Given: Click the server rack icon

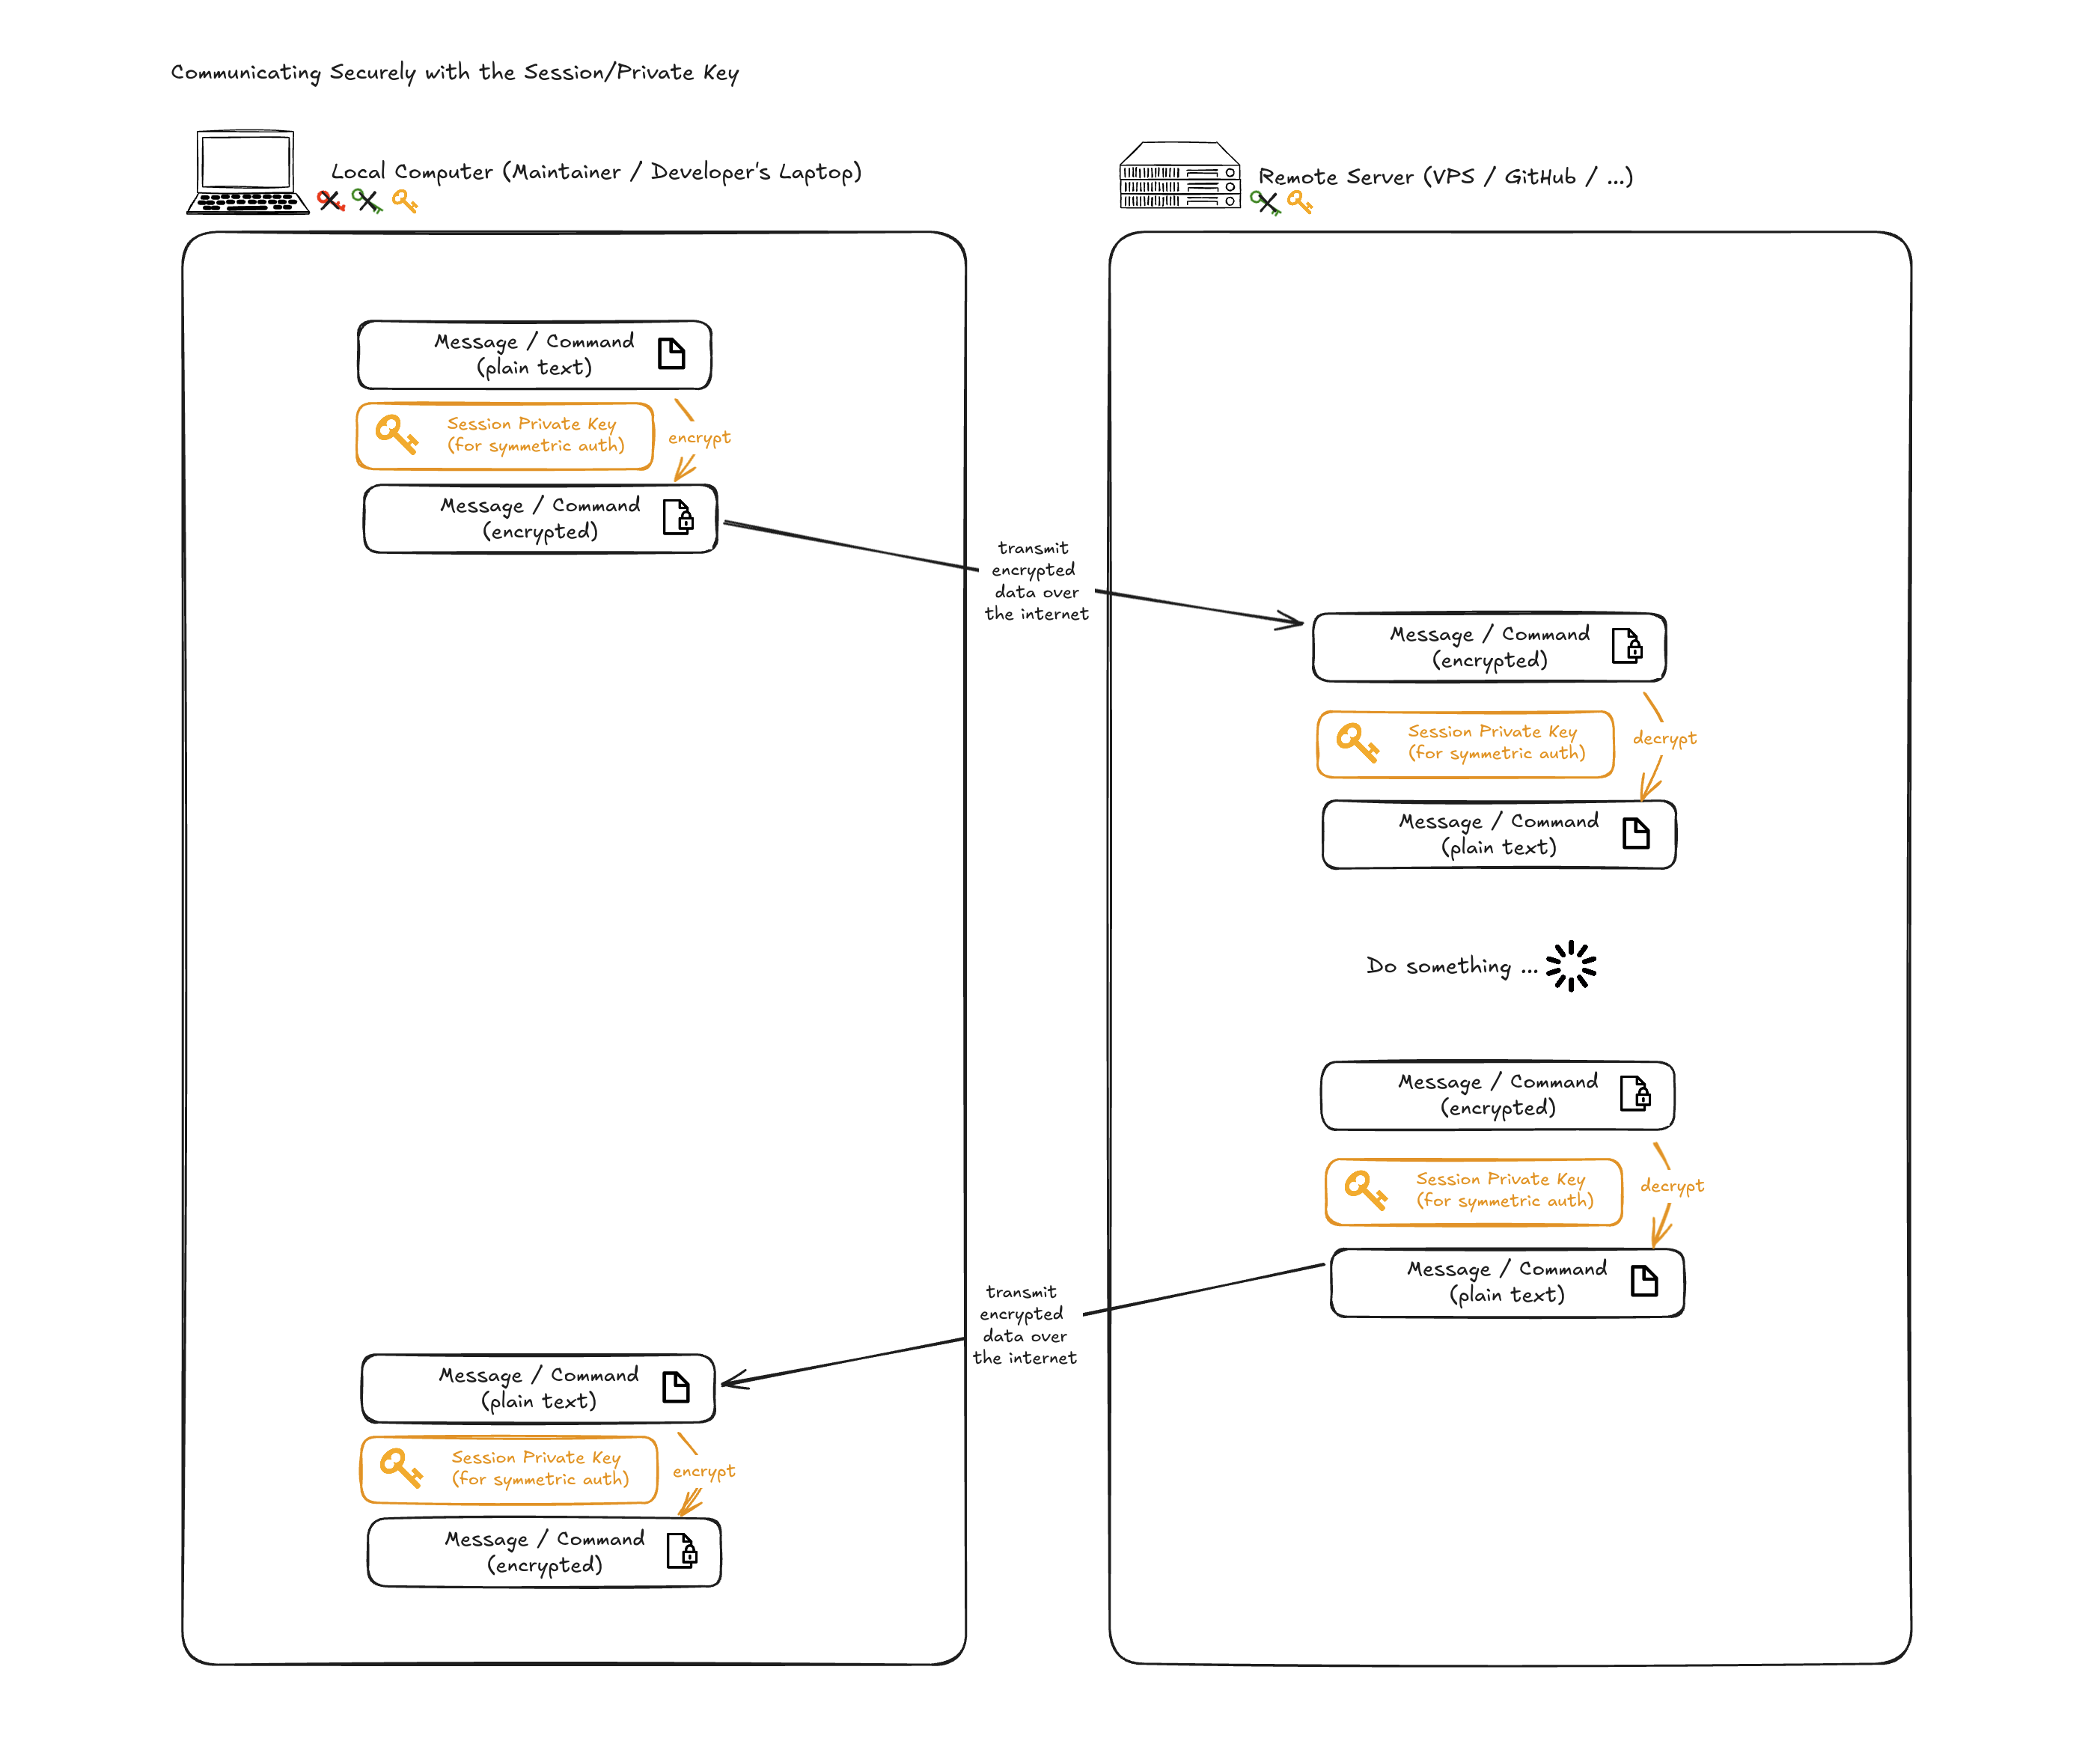Looking at the screenshot, I should point(1179,176).
